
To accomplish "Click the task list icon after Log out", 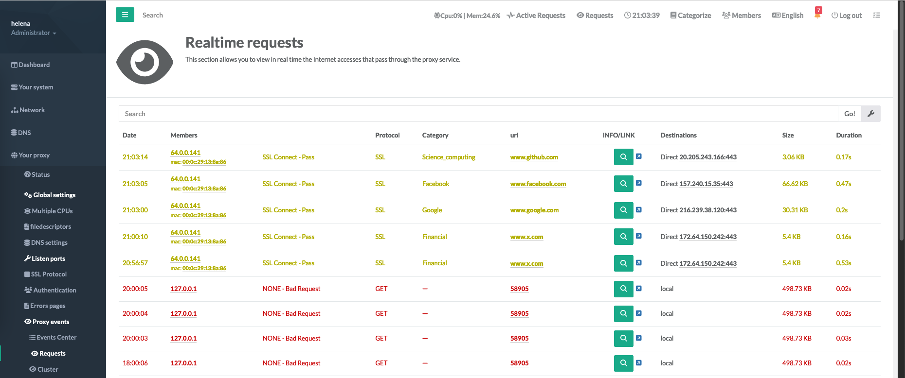I will [x=876, y=15].
